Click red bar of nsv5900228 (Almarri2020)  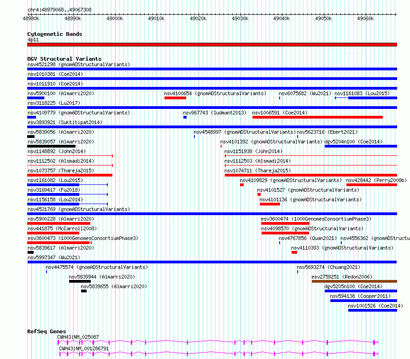[59, 223]
